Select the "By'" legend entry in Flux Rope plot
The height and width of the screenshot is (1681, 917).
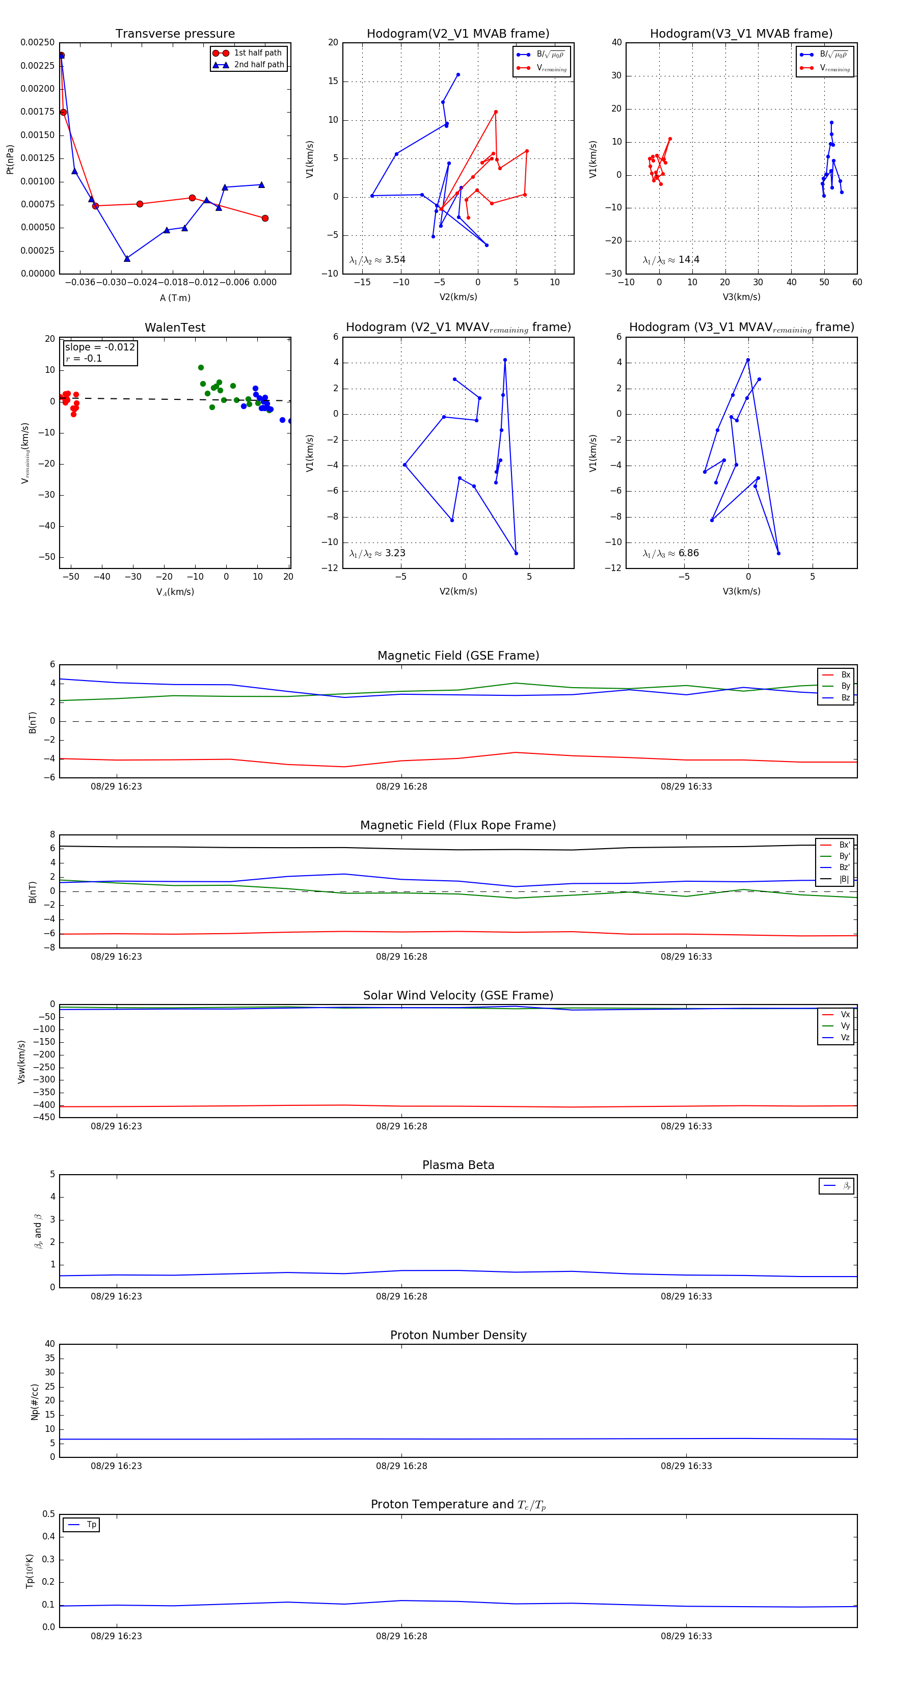pyautogui.click(x=835, y=856)
